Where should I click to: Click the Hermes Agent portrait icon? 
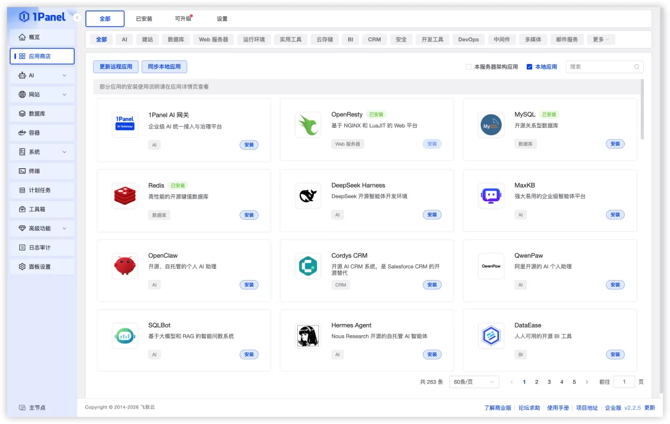pos(308,335)
